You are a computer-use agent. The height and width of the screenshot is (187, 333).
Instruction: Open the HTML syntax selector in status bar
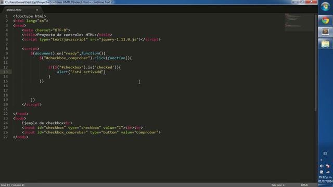(x=304, y=185)
